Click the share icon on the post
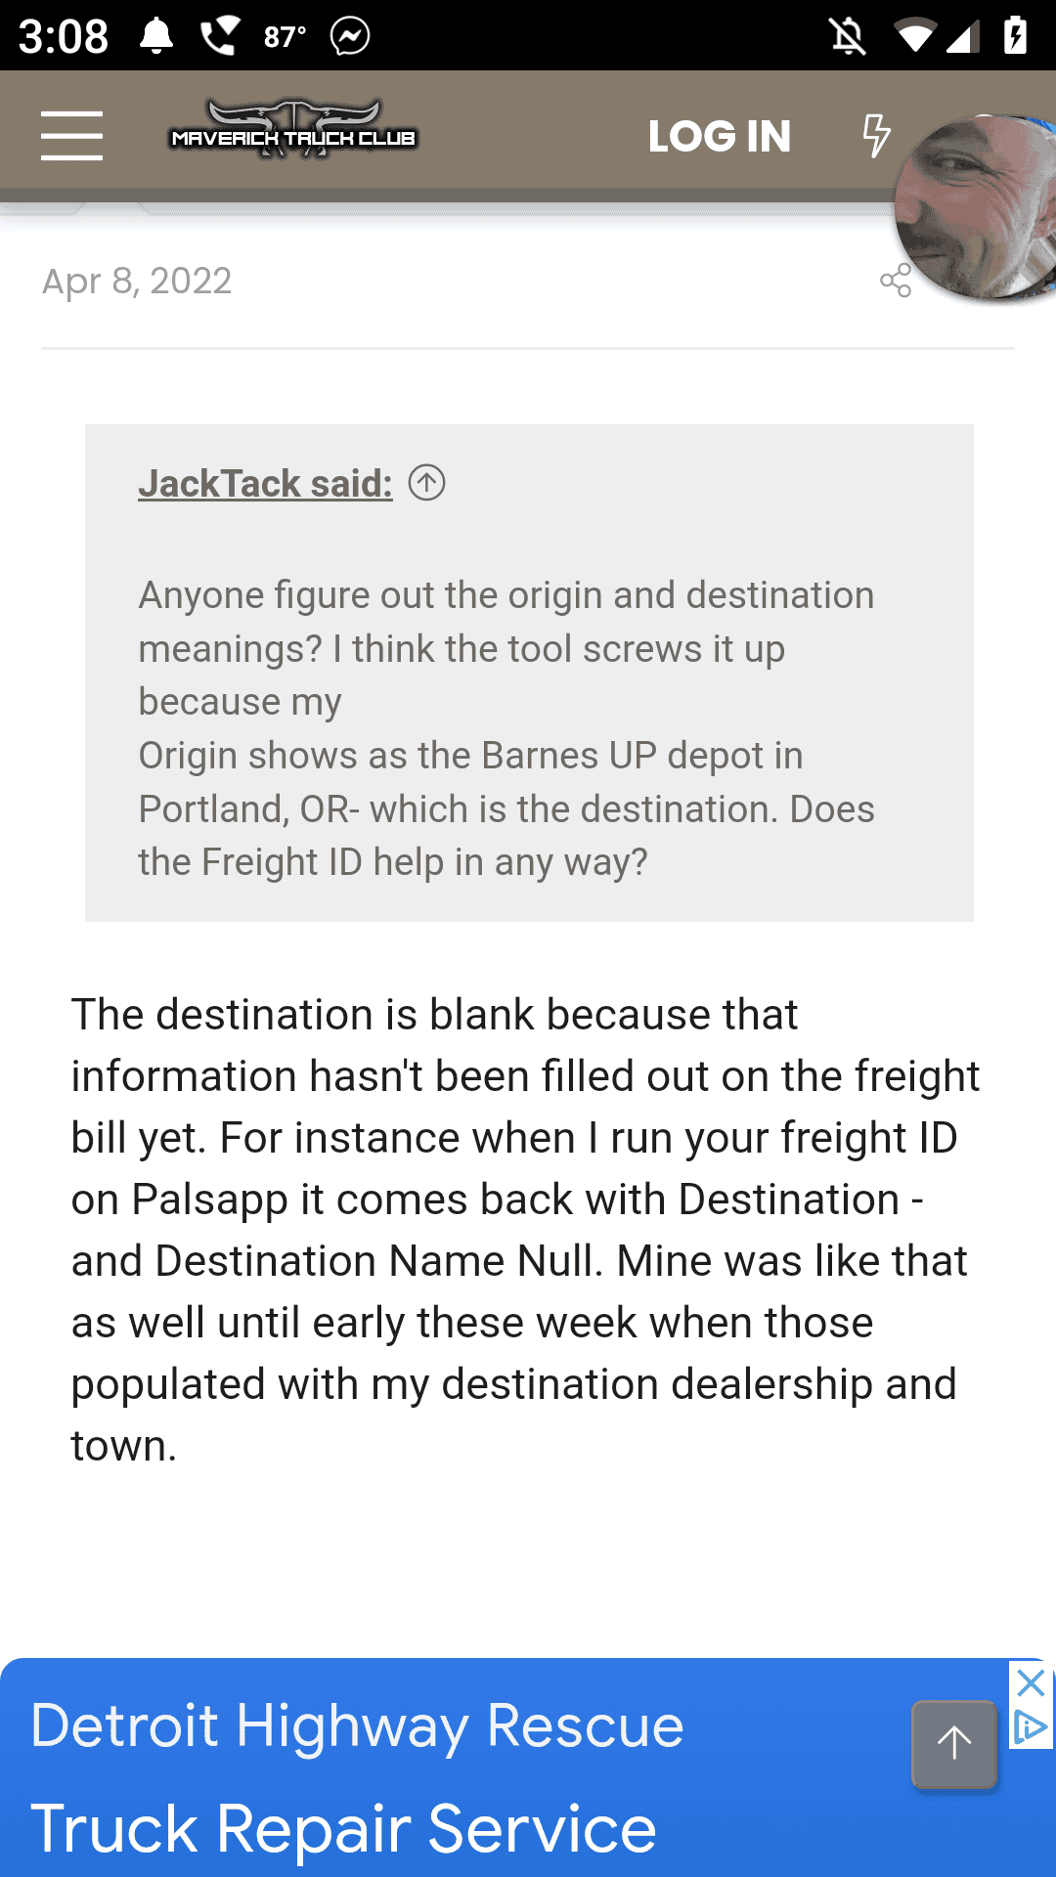Image resolution: width=1056 pixels, height=1877 pixels. tap(895, 282)
